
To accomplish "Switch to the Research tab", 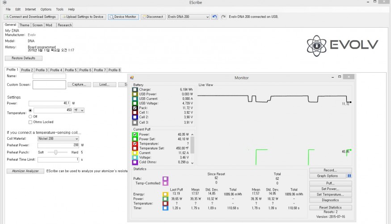I will pos(65,25).
